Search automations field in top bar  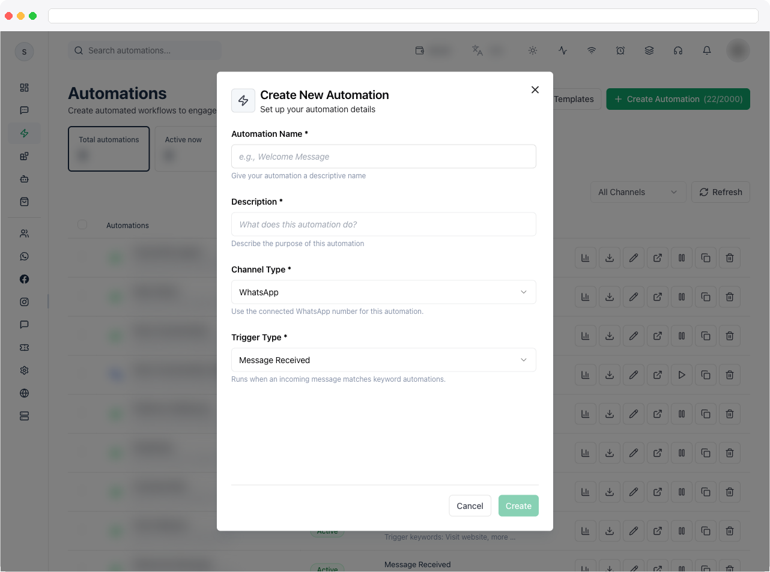tap(145, 50)
